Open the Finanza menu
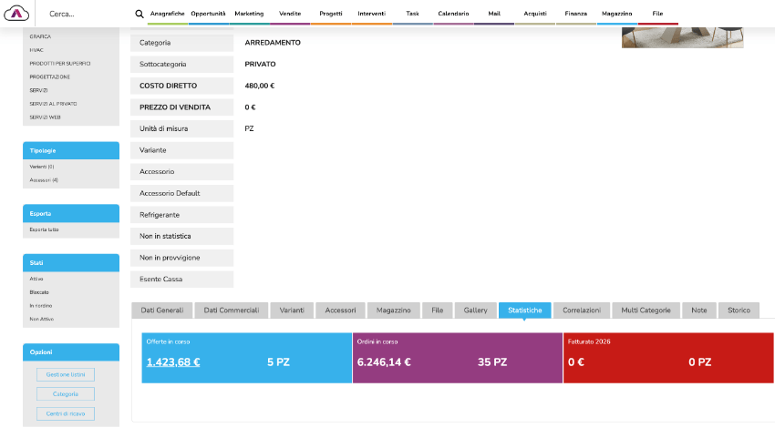The width and height of the screenshot is (775, 438). pos(576,14)
